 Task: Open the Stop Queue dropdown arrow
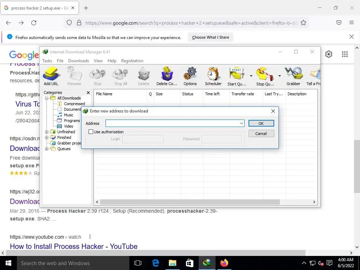[x=279, y=76]
